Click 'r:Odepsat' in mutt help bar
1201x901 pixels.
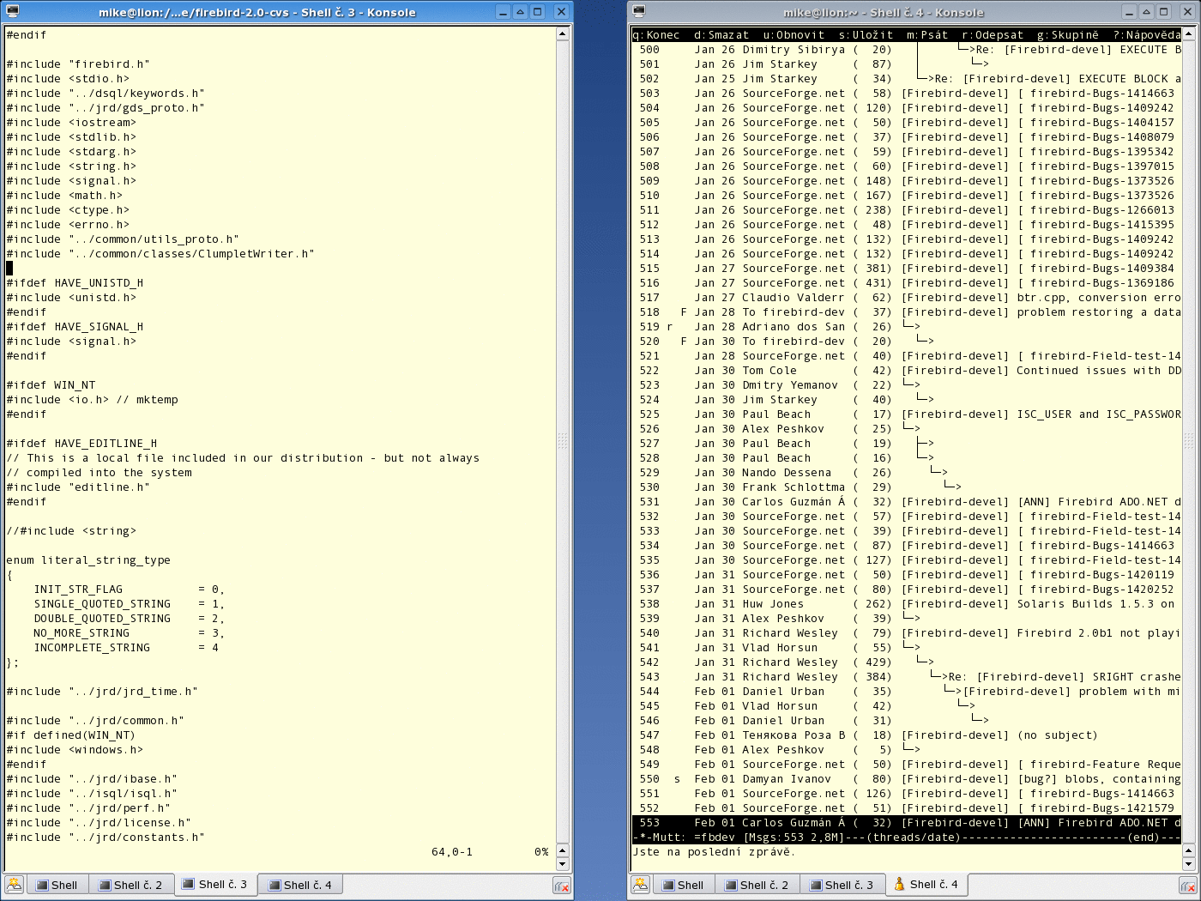993,35
